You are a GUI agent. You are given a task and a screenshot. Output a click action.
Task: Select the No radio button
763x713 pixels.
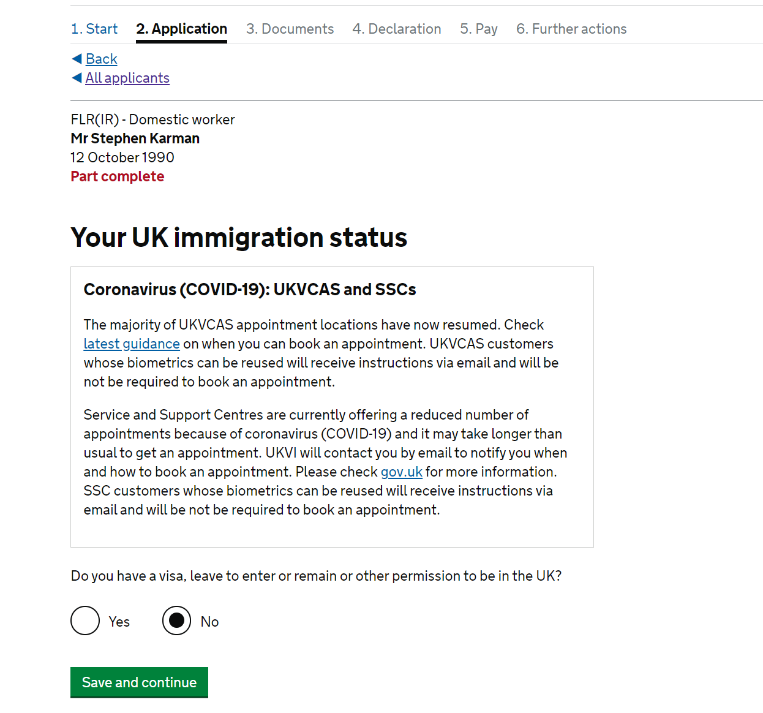click(176, 621)
